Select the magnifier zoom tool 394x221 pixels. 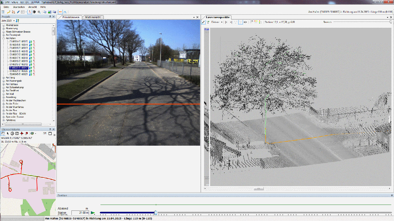coord(39,12)
